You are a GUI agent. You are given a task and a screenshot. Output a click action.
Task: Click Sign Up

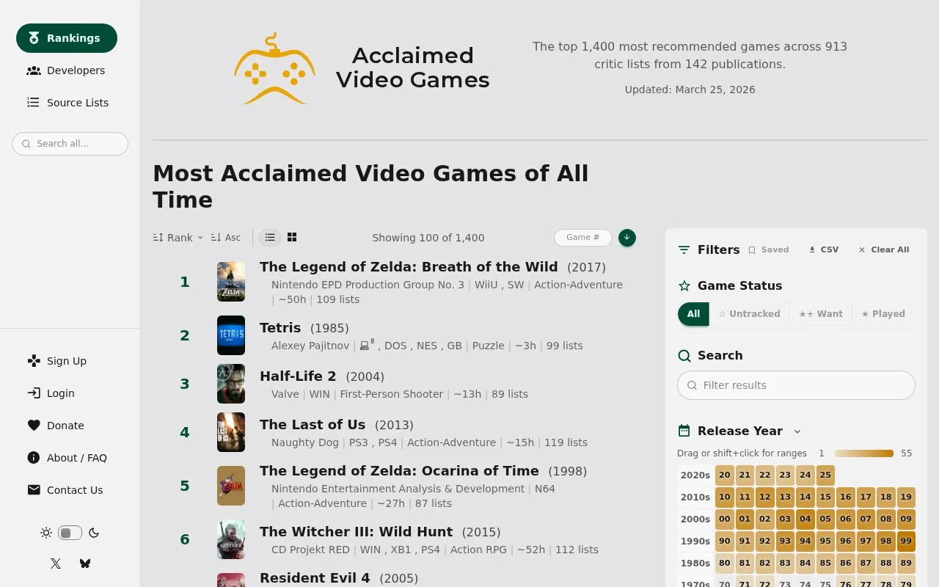pos(57,361)
